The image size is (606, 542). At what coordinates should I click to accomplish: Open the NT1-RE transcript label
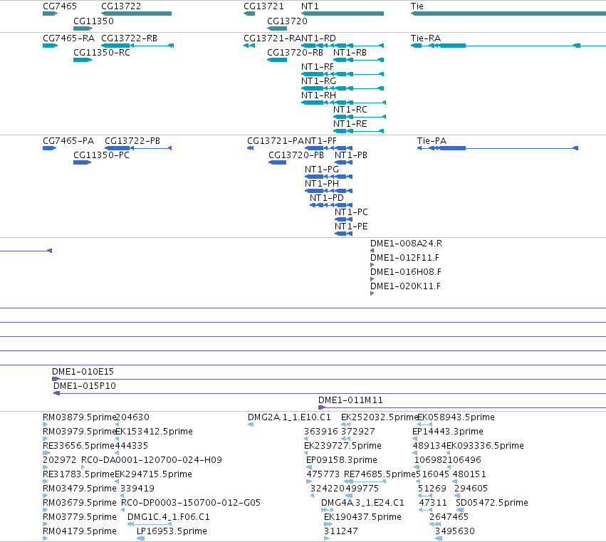350,124
